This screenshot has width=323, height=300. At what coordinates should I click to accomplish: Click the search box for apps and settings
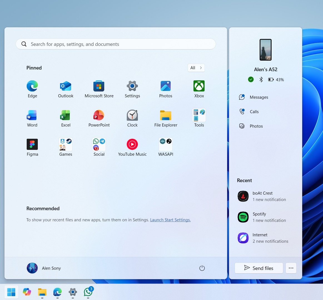click(x=116, y=44)
